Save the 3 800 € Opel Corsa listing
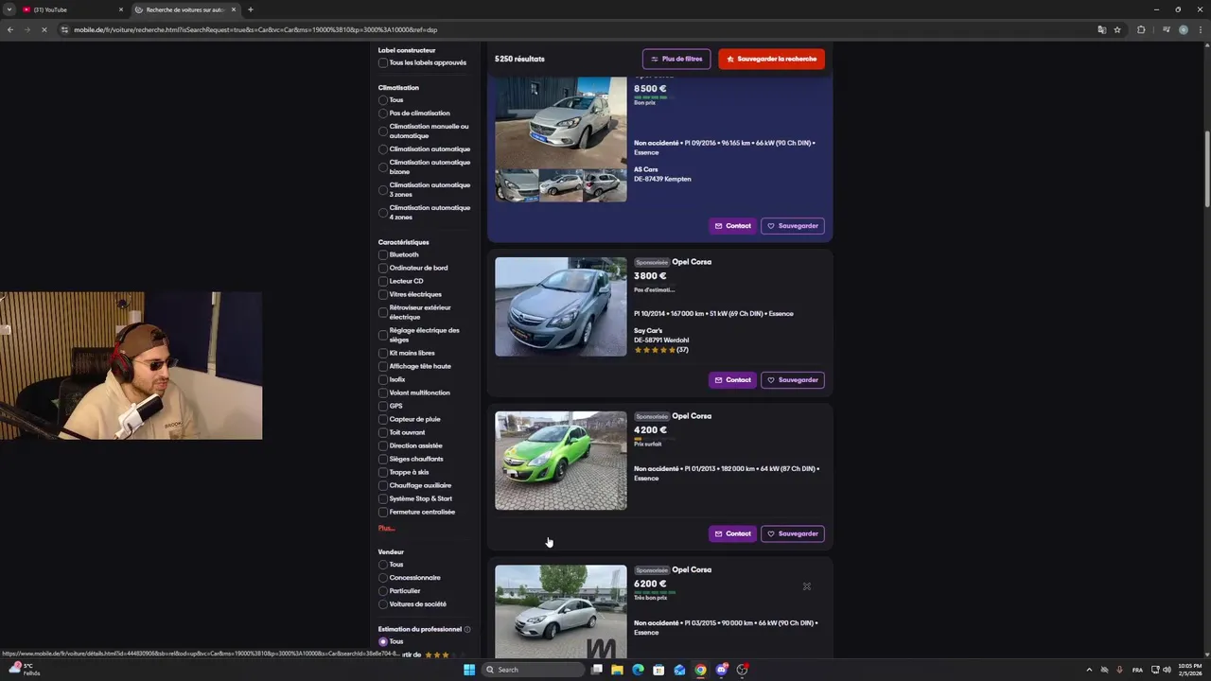The width and height of the screenshot is (1211, 681). [793, 380]
